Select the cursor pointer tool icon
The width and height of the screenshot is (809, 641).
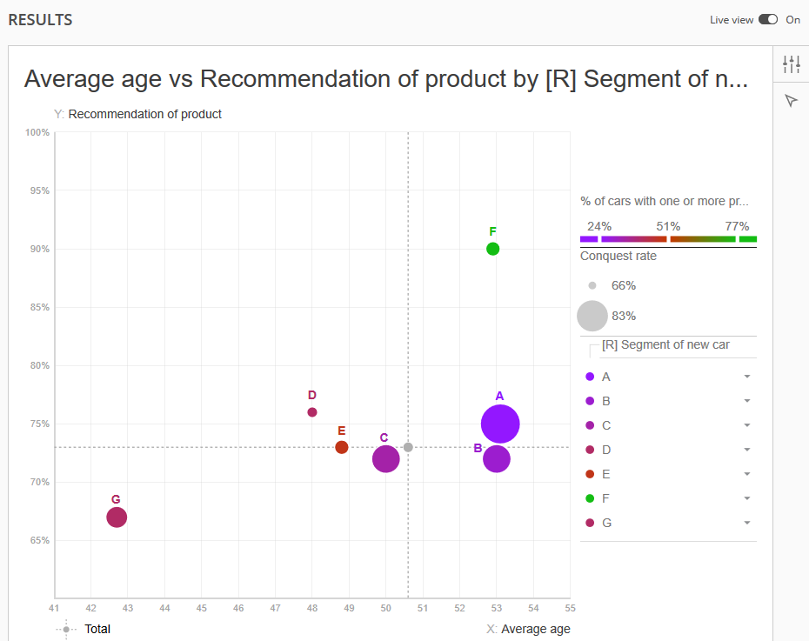point(791,101)
